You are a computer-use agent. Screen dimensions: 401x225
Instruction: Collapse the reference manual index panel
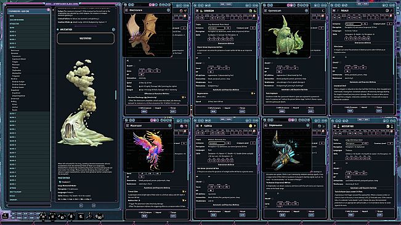53,10
